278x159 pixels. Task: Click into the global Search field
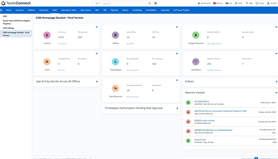point(124,3)
